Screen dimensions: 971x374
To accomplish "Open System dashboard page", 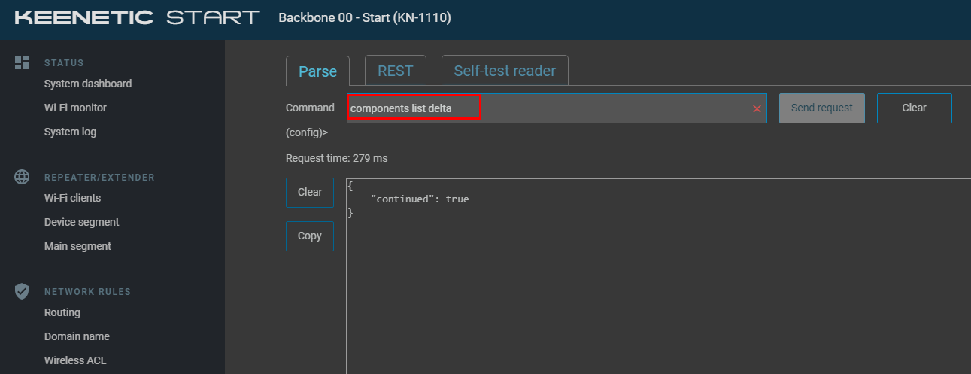I will click(88, 84).
